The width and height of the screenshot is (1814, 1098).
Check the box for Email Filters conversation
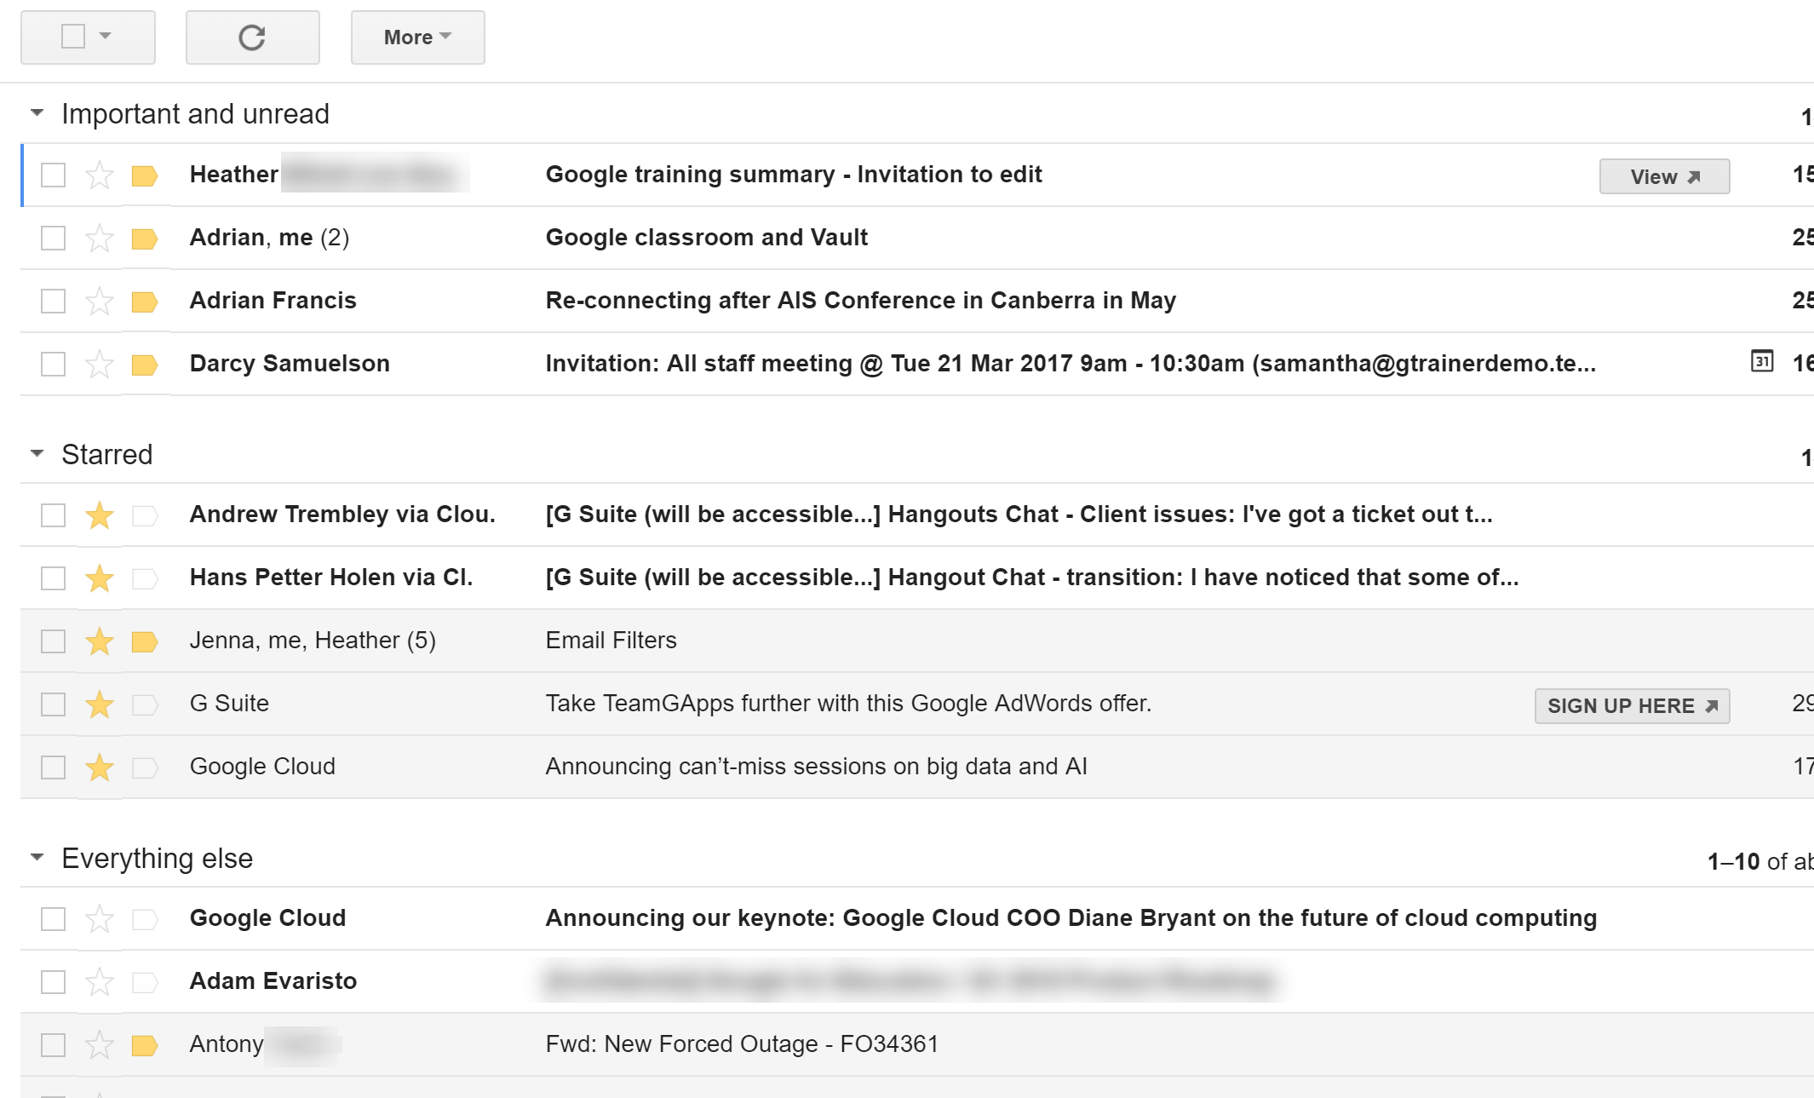pos(54,641)
